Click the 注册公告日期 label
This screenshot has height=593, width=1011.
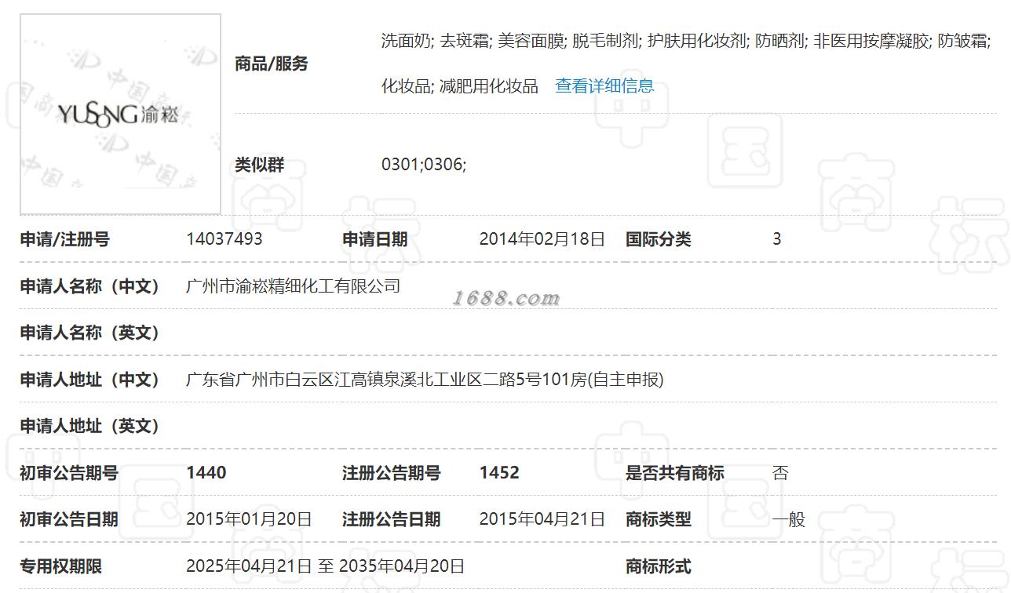coord(392,520)
